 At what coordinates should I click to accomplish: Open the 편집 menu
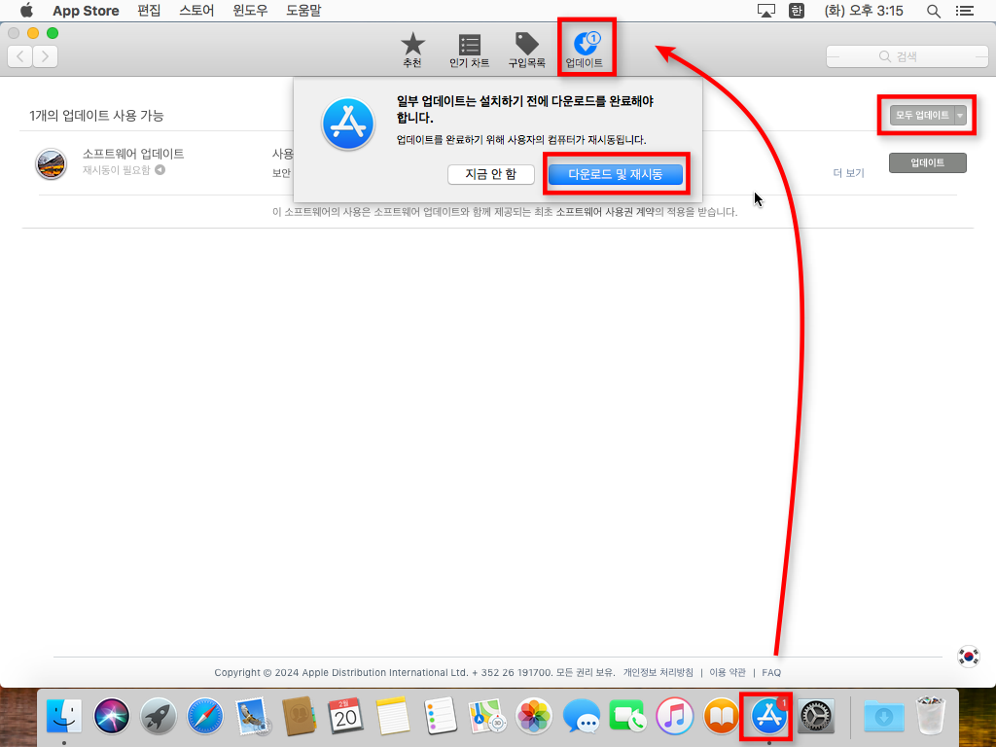(149, 10)
